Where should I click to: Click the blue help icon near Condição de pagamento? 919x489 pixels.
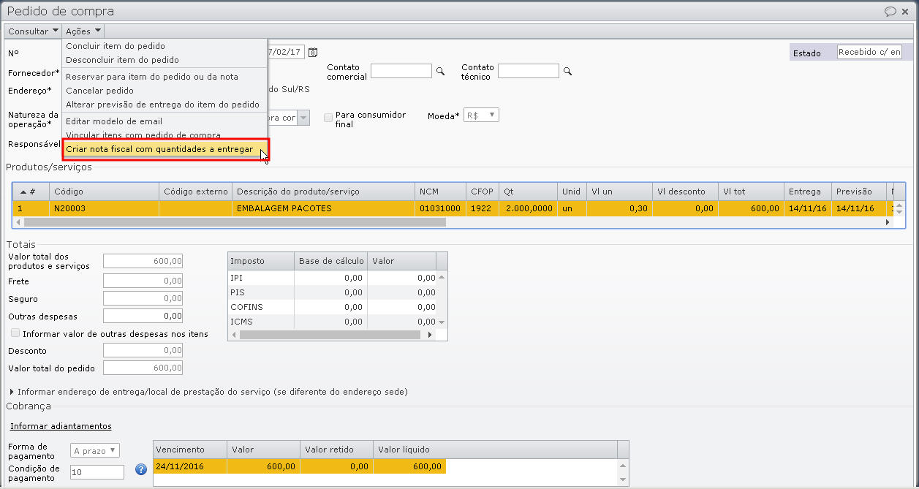click(x=142, y=470)
